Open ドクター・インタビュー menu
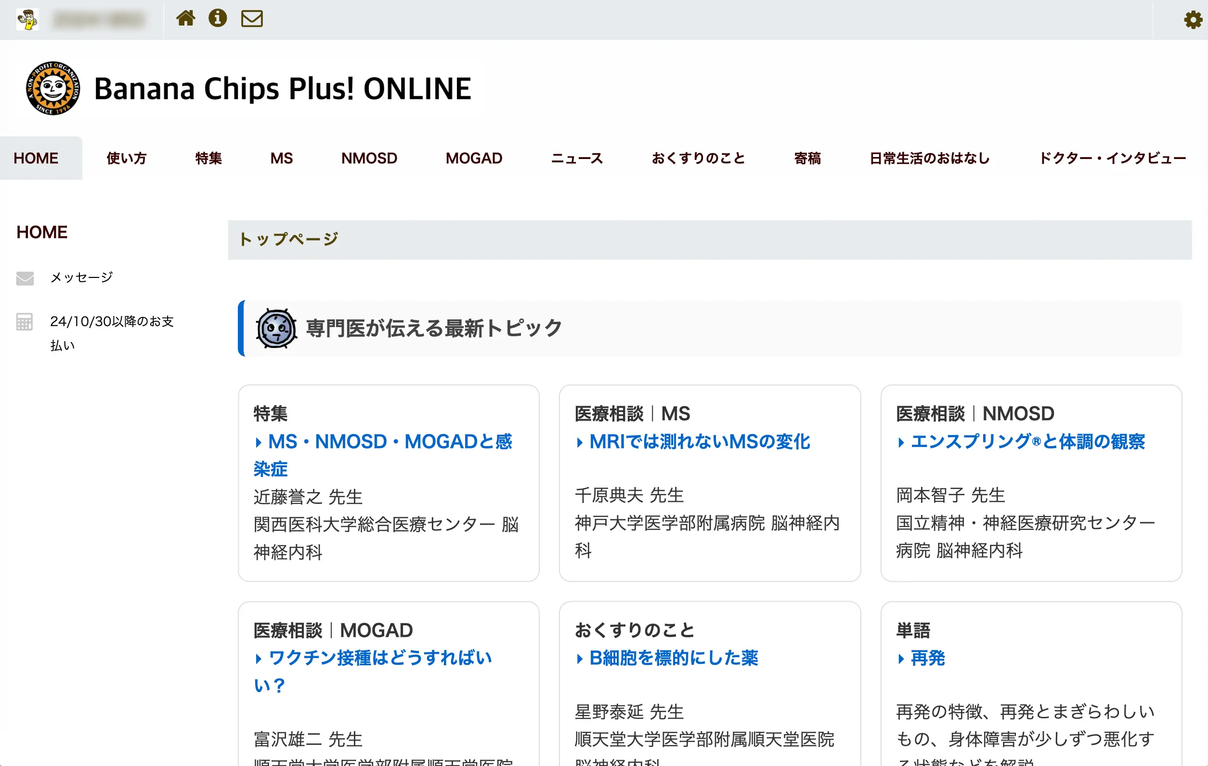The height and width of the screenshot is (766, 1208). coord(1112,158)
